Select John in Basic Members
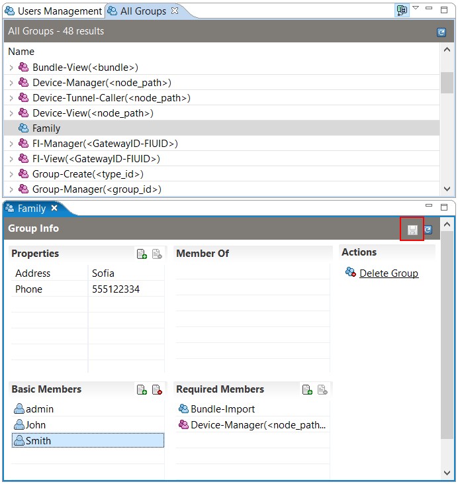458x484 pixels. [x=88, y=425]
